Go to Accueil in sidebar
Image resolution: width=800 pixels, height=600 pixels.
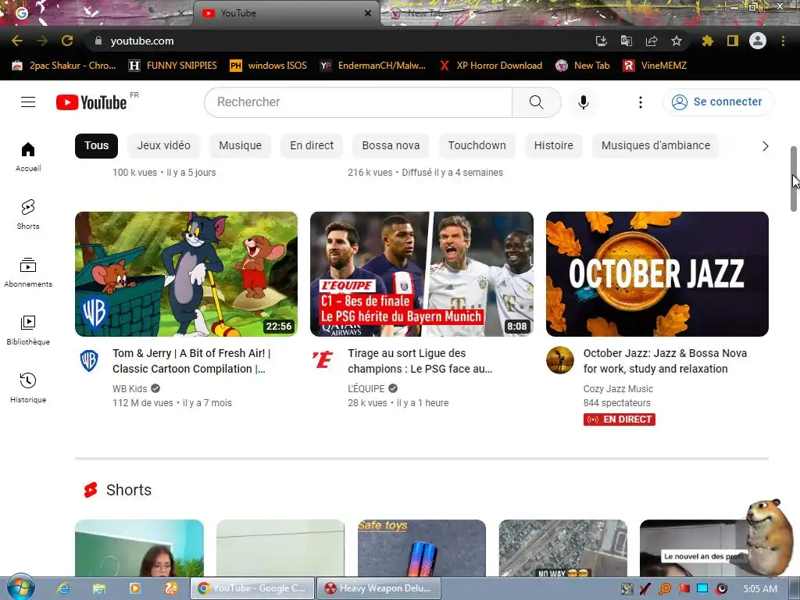[28, 156]
